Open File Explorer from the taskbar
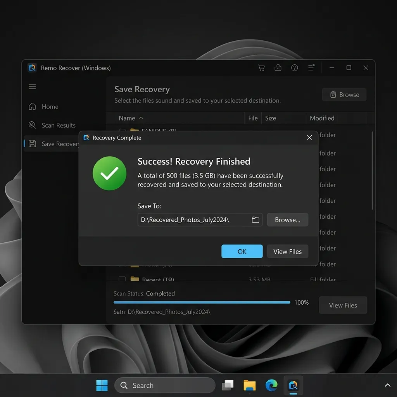 click(249, 385)
